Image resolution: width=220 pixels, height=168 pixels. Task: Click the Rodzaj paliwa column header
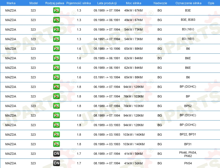coord(55,3)
